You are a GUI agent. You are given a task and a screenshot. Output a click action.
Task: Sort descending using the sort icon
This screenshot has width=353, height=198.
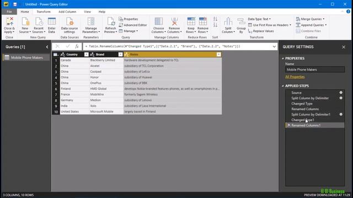coord(215,25)
